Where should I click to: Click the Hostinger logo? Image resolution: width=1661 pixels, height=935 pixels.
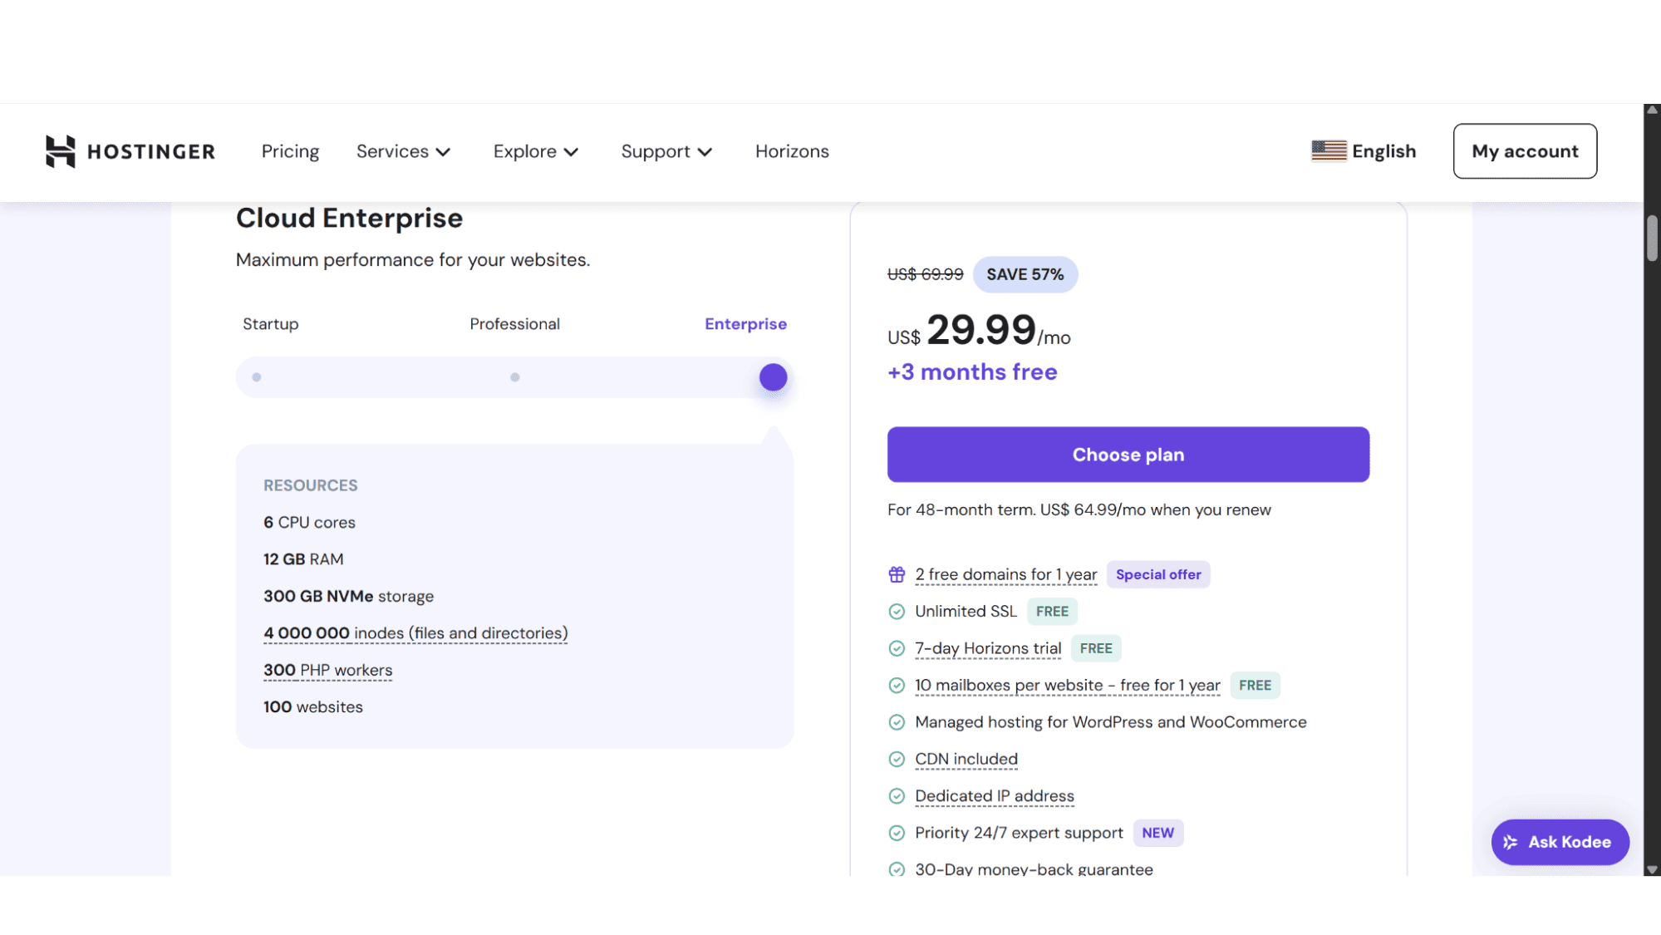(130, 151)
